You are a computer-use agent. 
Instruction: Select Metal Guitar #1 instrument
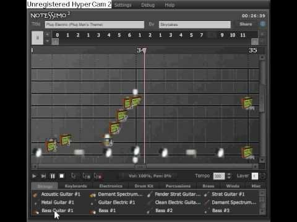coord(58,202)
